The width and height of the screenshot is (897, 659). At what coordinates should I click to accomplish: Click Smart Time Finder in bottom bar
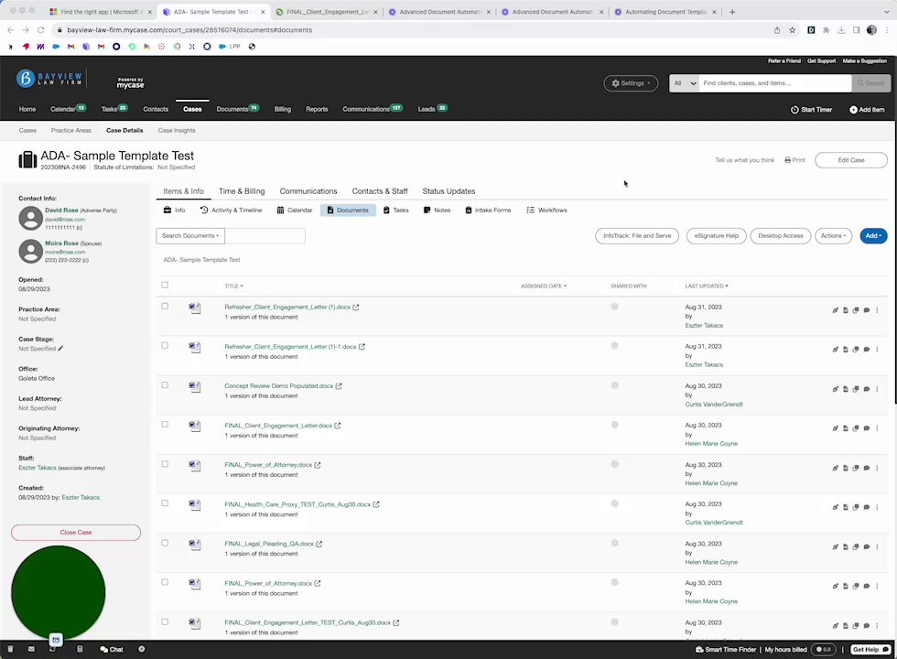pos(725,649)
